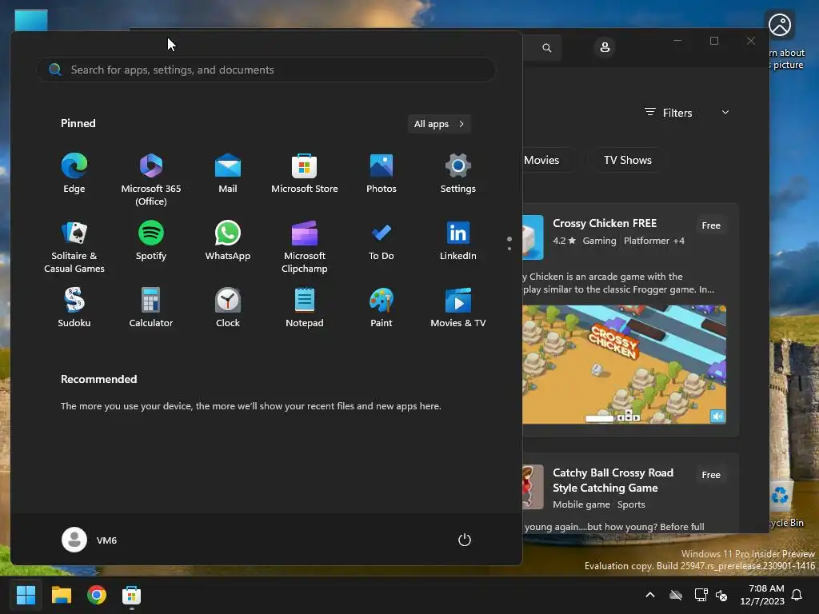Open File Explorer from taskbar

coord(61,595)
